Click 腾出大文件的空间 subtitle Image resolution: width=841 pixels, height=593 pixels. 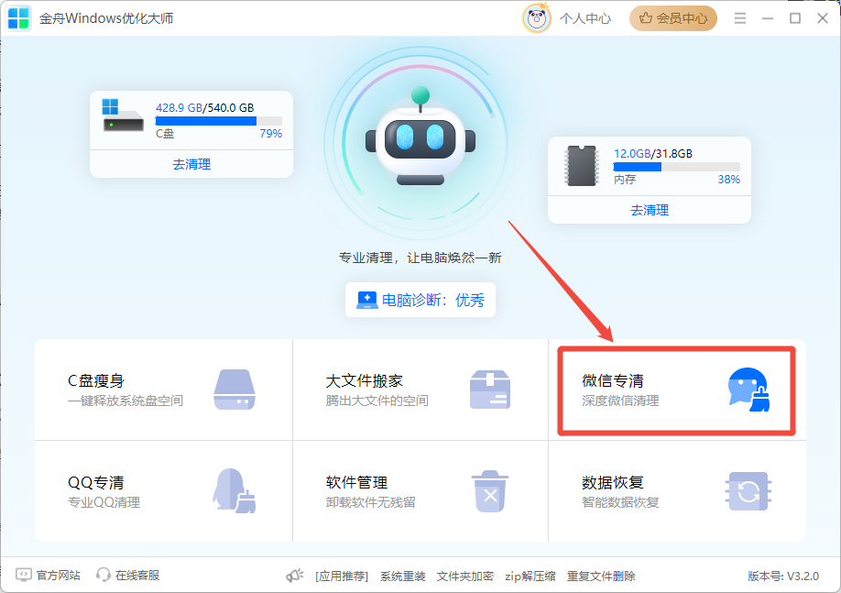[x=377, y=401]
